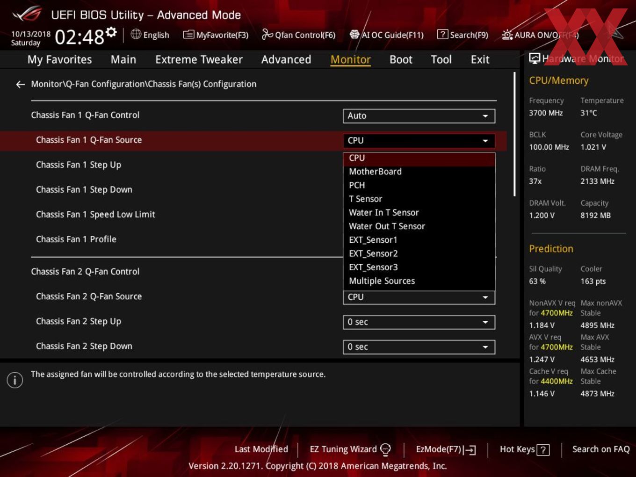The height and width of the screenshot is (477, 636).
Task: Toggle AURA ON/OFF lighting
Action: click(x=540, y=35)
